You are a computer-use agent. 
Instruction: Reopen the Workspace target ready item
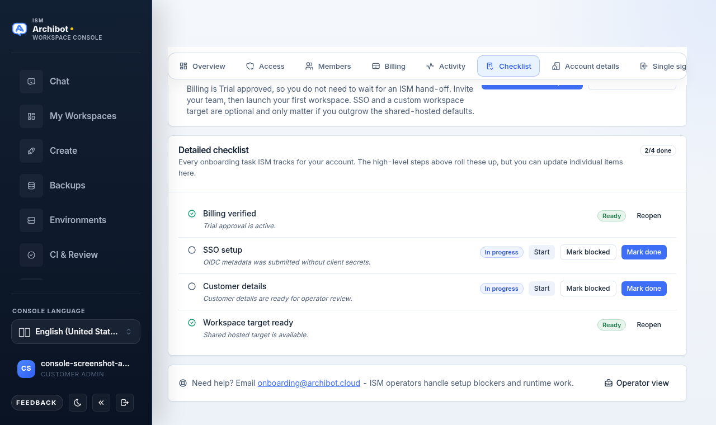649,325
